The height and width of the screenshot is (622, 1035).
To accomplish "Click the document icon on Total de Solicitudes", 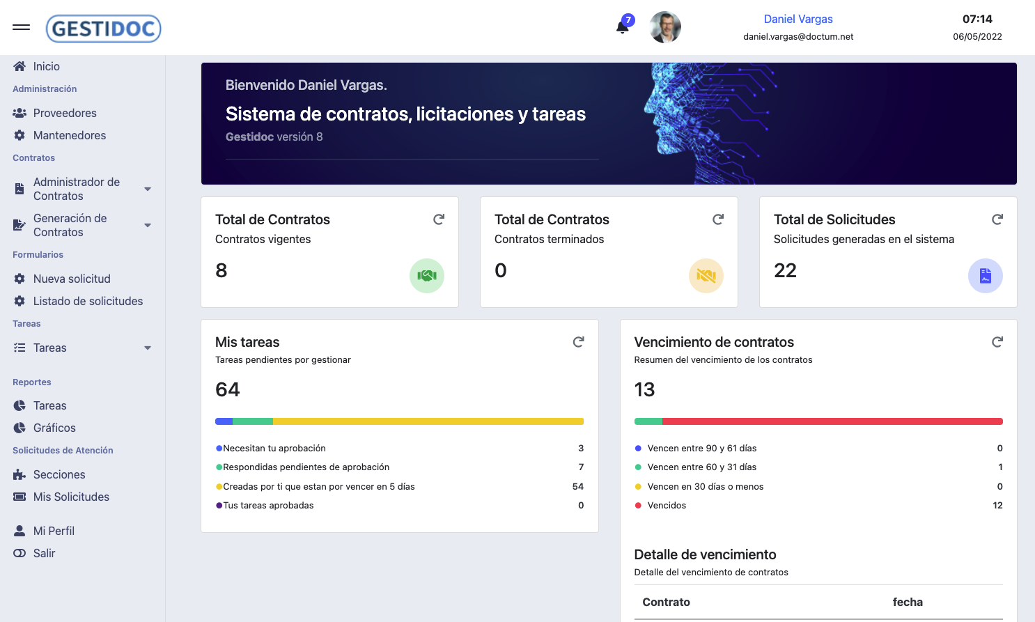I will [x=986, y=276].
